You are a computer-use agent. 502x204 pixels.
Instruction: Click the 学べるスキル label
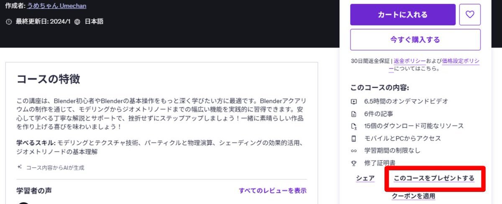[x=36, y=143]
